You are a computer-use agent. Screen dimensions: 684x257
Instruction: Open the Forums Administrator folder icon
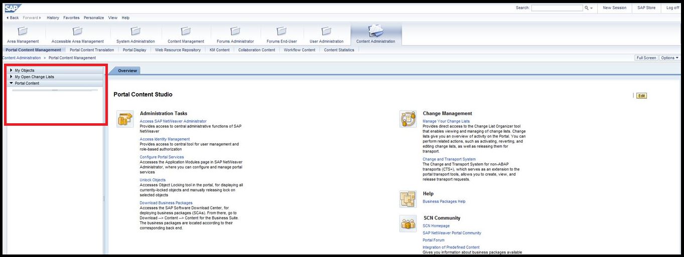point(235,31)
